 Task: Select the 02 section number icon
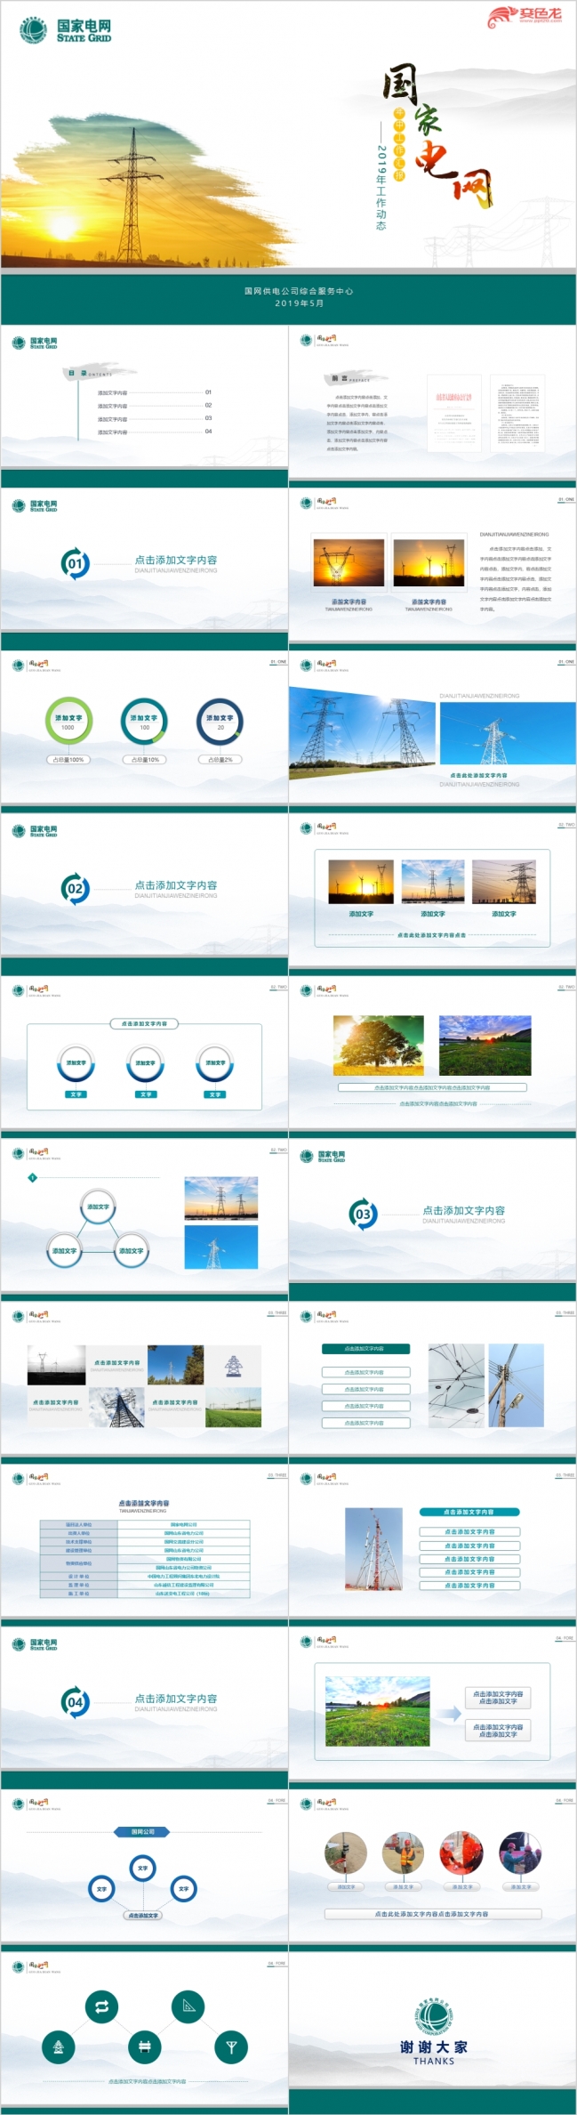[75, 888]
